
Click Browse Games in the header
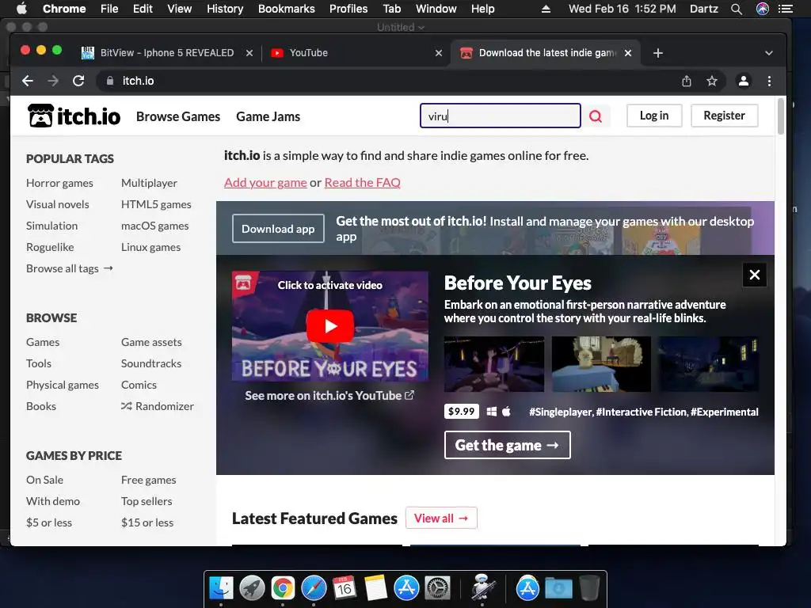(178, 117)
